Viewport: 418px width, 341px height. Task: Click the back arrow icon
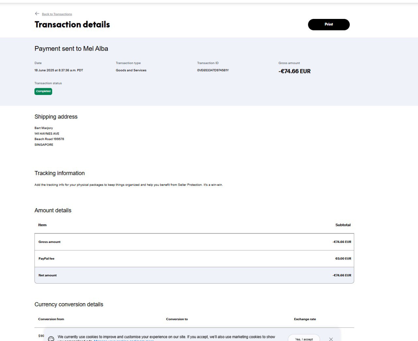37,14
